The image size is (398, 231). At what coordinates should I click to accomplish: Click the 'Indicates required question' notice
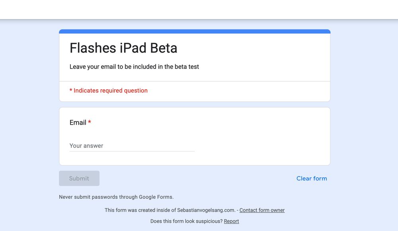(x=109, y=90)
